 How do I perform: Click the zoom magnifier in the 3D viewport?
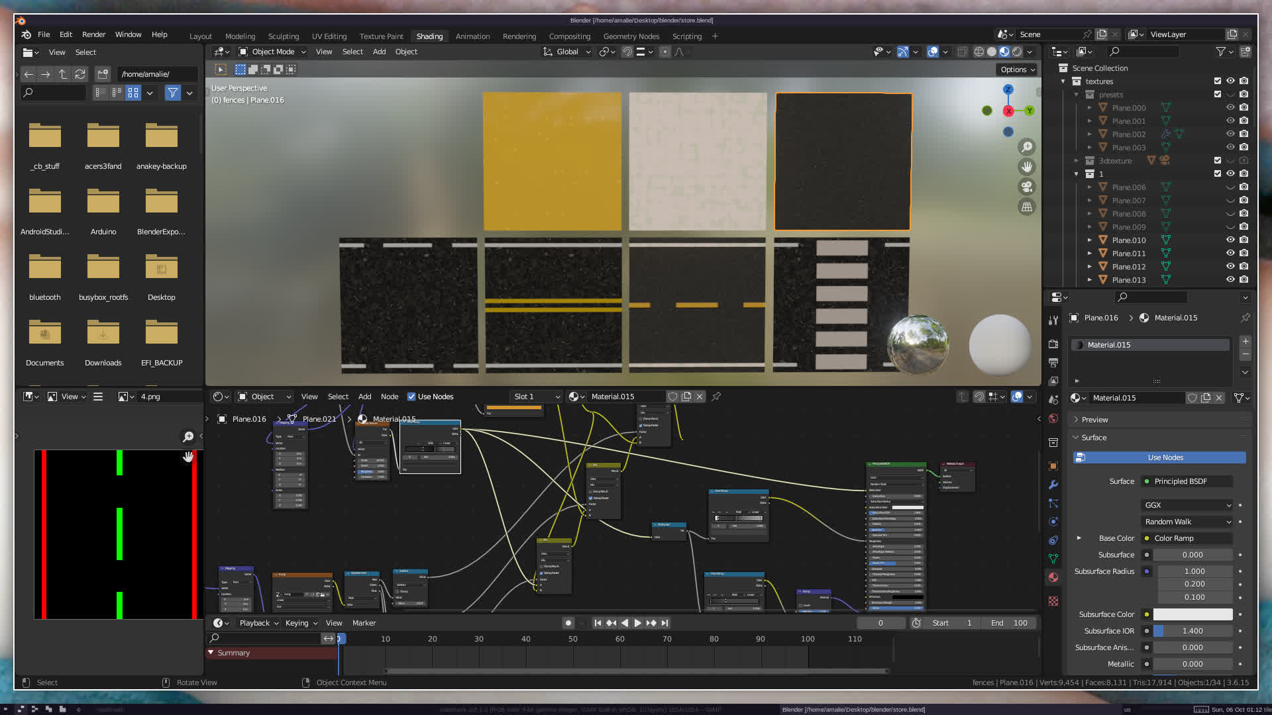click(x=1027, y=147)
